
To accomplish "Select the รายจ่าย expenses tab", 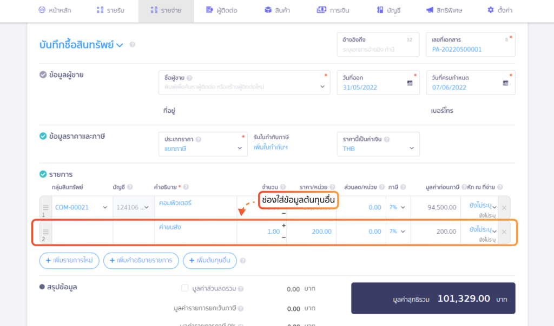I will coord(166,10).
